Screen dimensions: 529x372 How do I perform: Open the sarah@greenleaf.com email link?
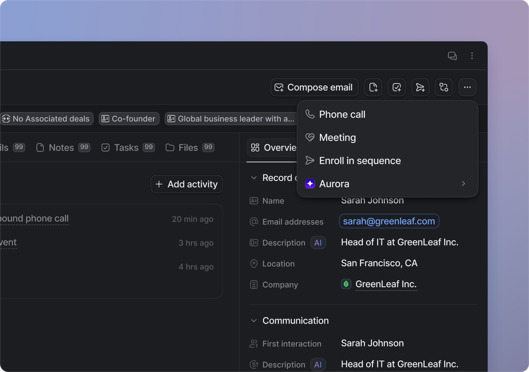[389, 221]
